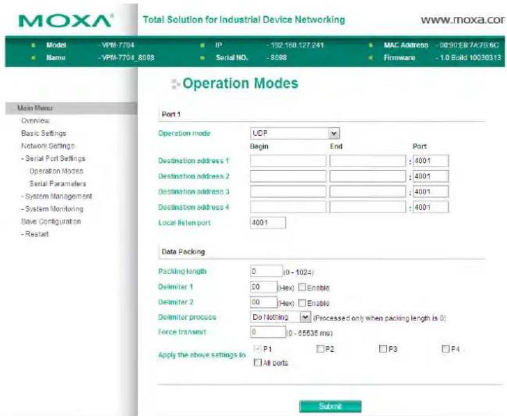Click the Firmware 1.0 Build value

(470, 58)
